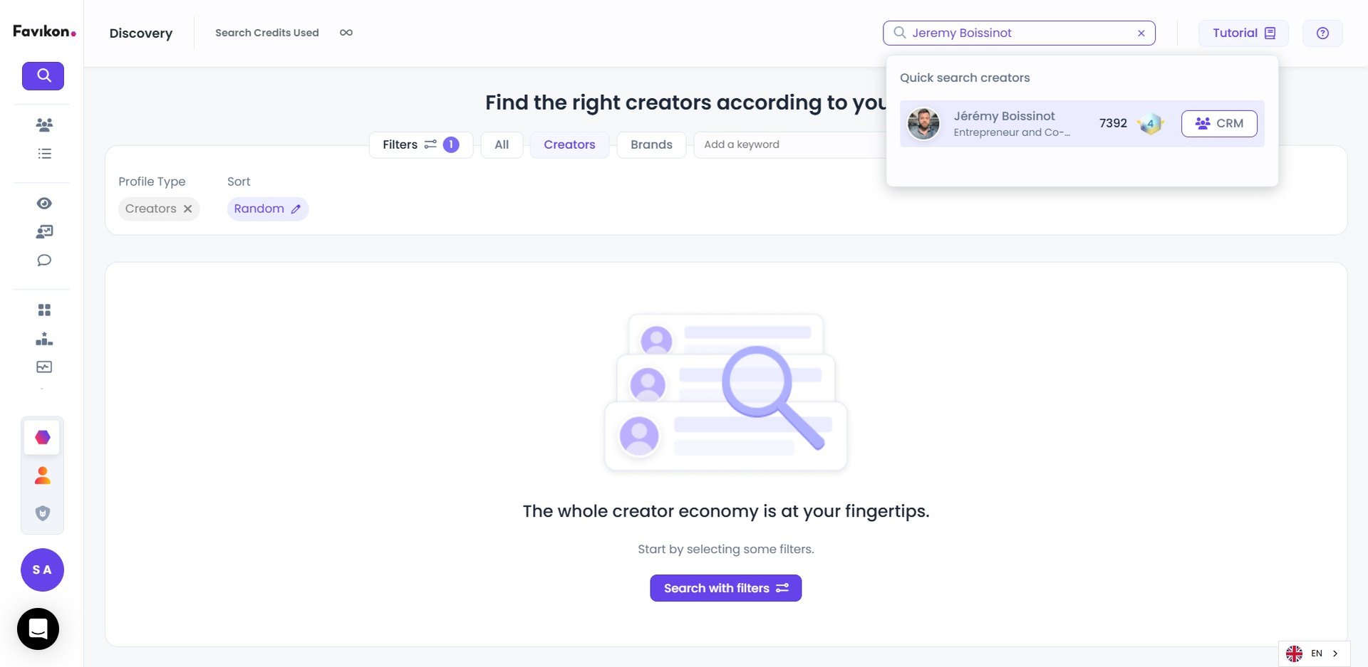This screenshot has width=1368, height=667.
Task: Click the help question mark icon
Action: pos(1322,33)
